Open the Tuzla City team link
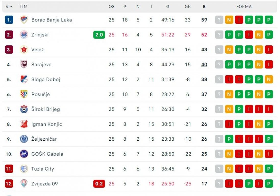 [x=43, y=169]
